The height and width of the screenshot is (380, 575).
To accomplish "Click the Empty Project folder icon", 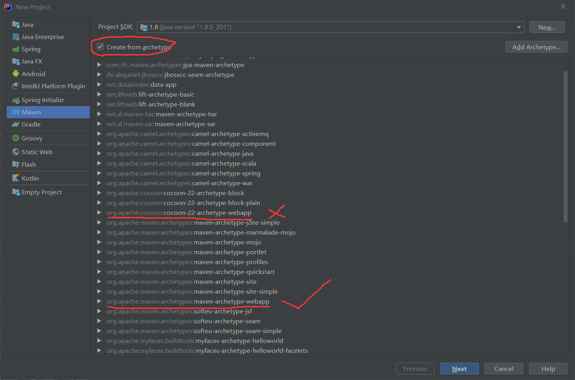I will tap(16, 192).
